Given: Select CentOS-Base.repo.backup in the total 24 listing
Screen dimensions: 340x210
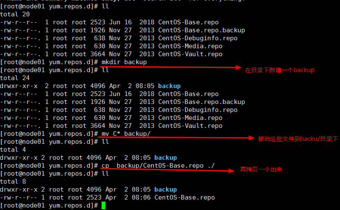Looking at the screenshot, I should (x=201, y=102).
